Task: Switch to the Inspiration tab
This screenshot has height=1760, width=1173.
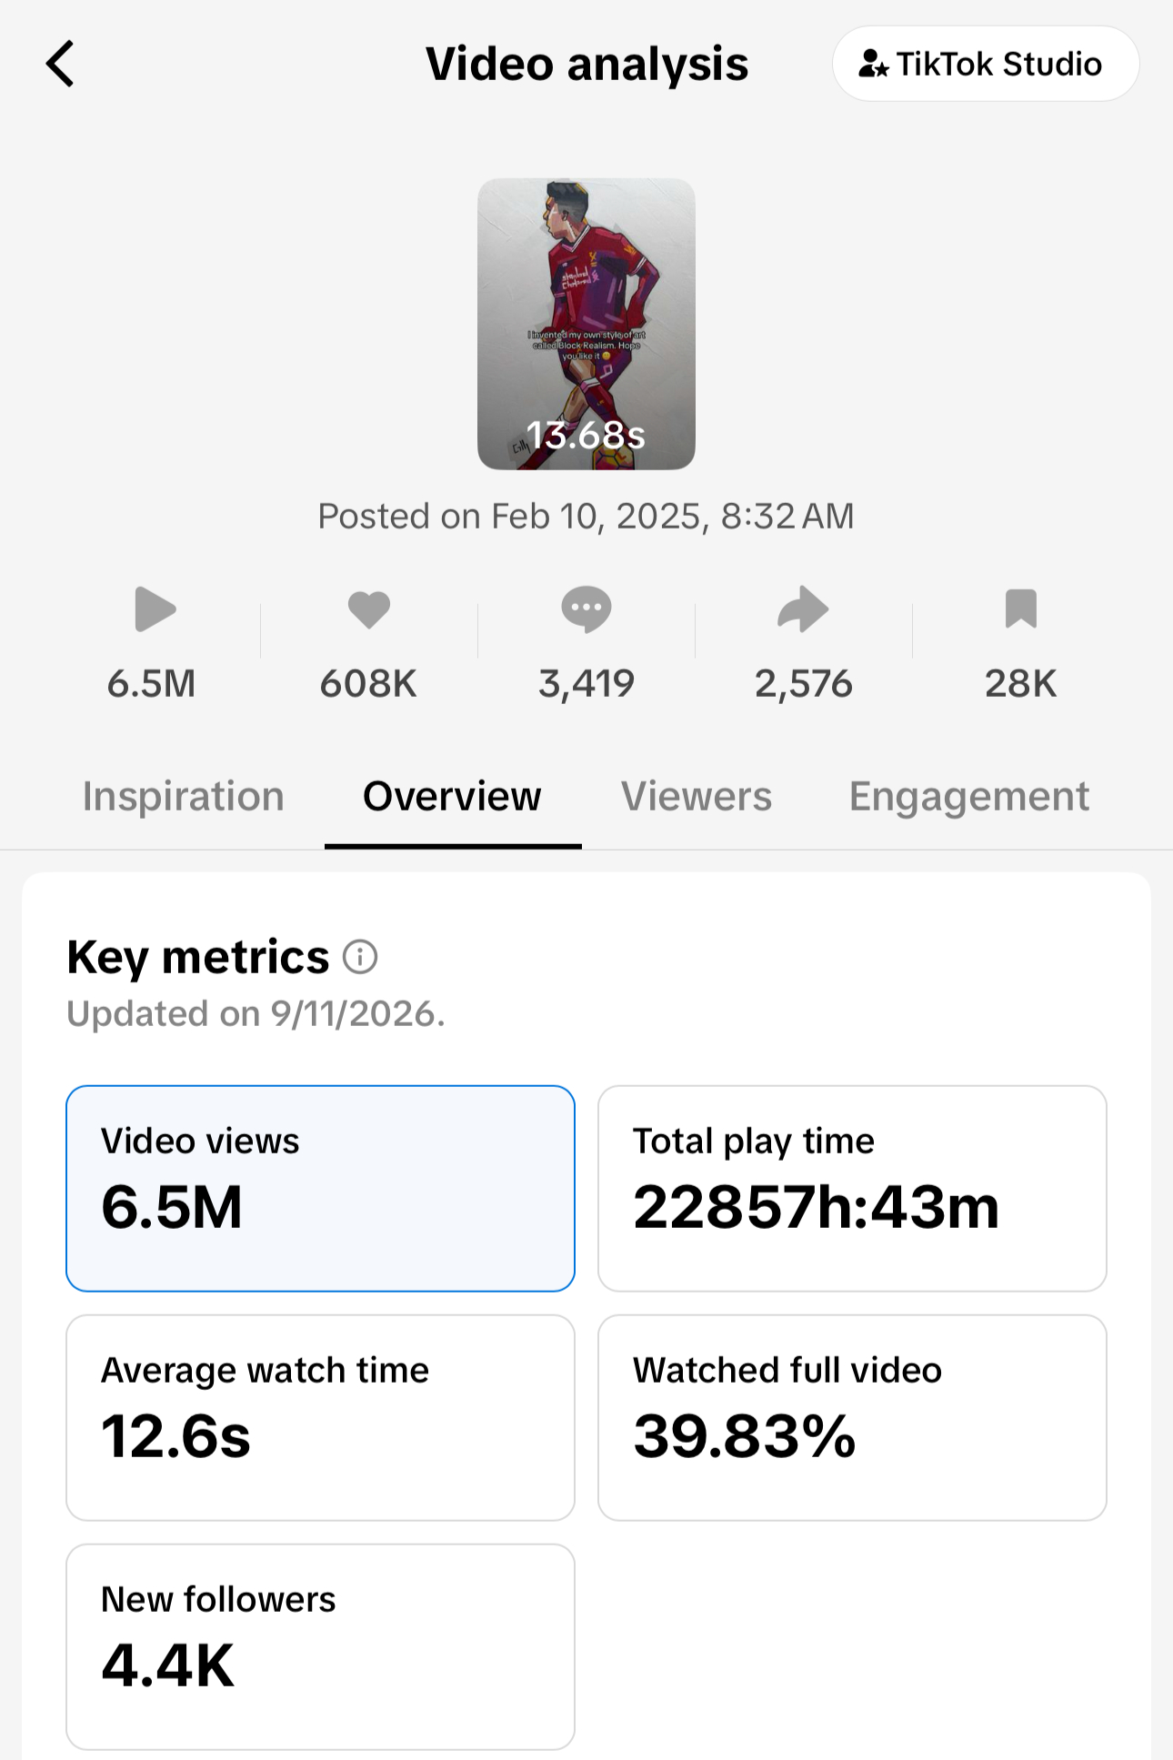Action: 184,796
